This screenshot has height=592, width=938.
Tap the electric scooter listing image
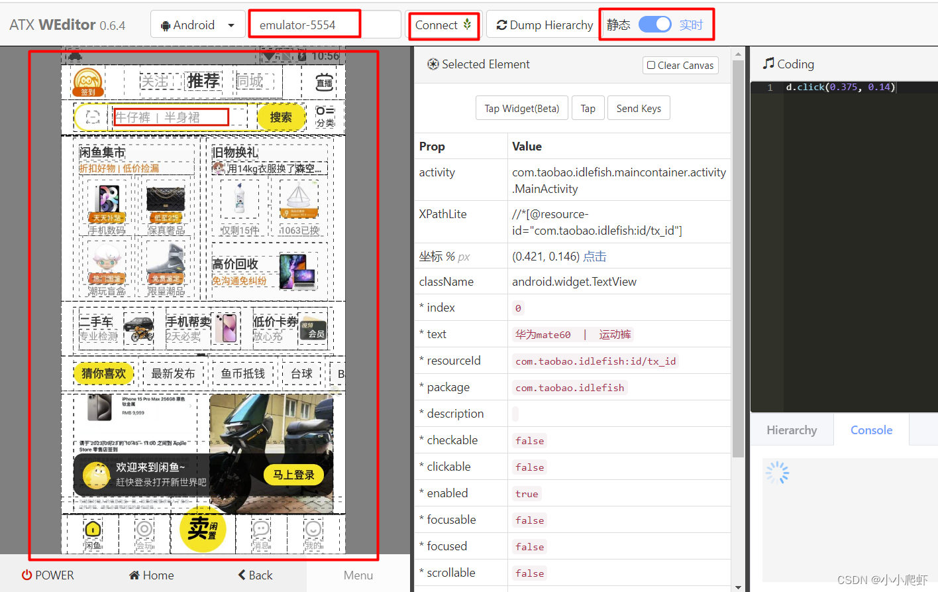272,453
